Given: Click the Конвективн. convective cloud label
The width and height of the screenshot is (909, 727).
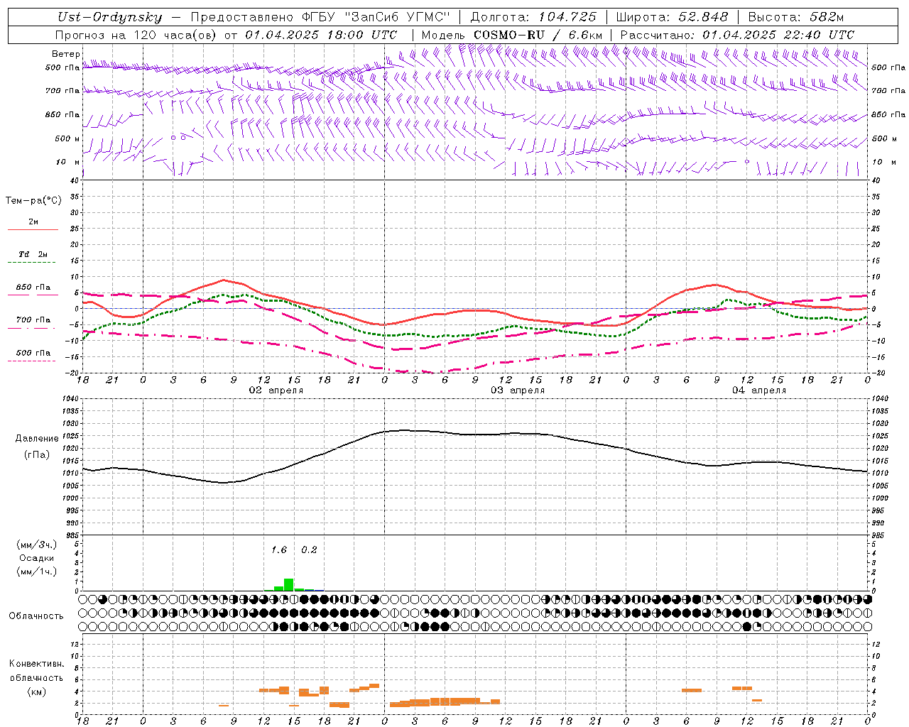Looking at the screenshot, I should point(37,664).
